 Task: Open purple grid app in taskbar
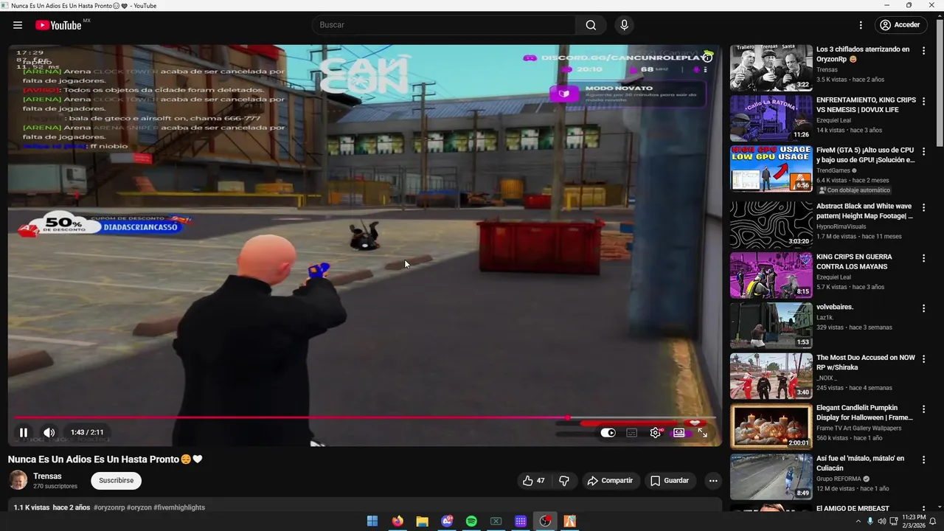point(521,521)
